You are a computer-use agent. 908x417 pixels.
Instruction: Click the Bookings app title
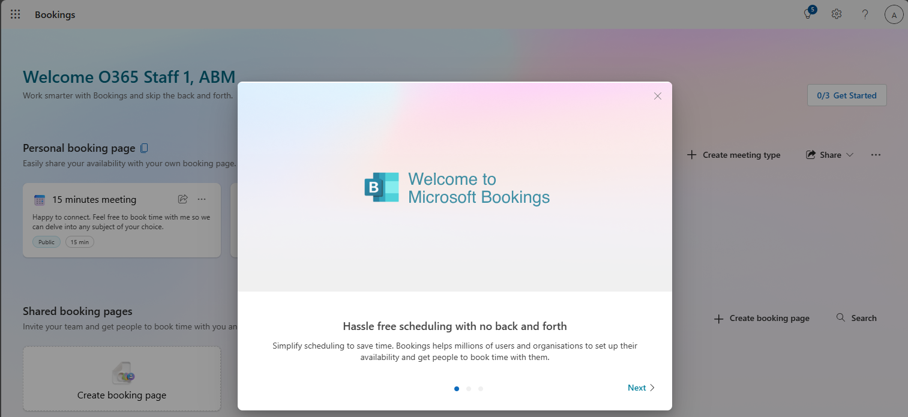(x=55, y=14)
